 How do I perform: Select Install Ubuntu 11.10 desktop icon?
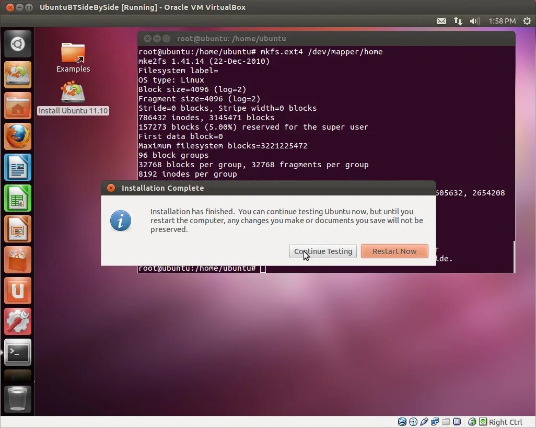(x=73, y=98)
